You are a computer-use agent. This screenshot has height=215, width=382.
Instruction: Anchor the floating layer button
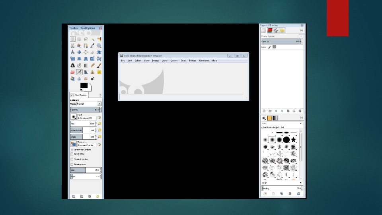tap(294, 111)
